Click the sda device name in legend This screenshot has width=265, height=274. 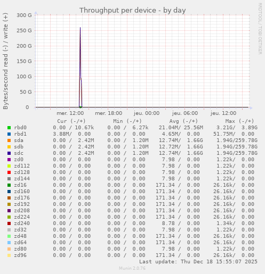point(19,140)
